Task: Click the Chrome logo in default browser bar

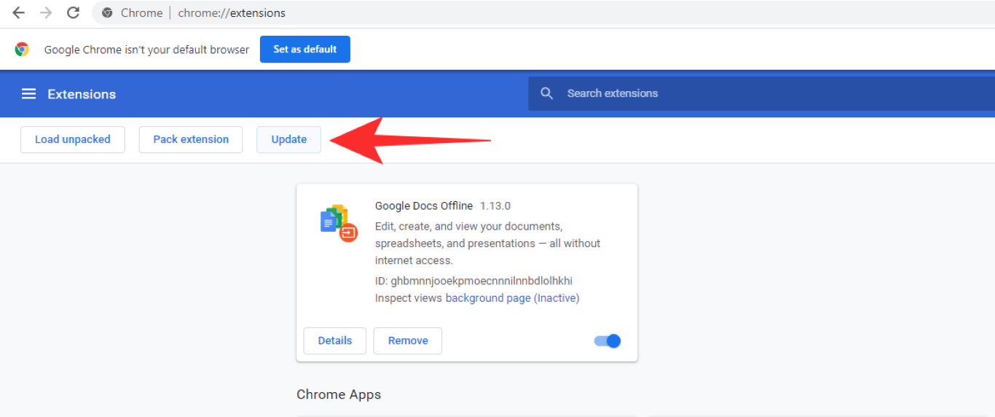Action: pyautogui.click(x=23, y=50)
